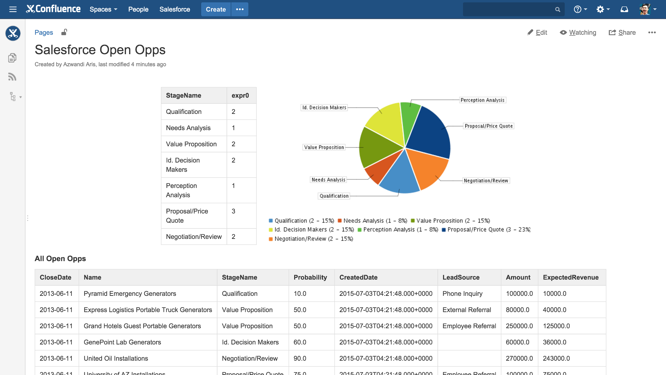Open the People menu item

point(138,9)
